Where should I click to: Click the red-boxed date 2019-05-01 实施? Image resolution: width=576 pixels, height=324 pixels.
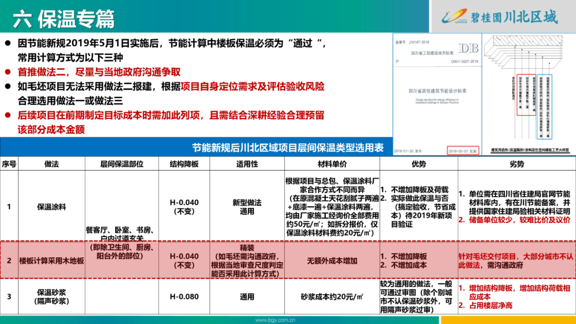[x=463, y=151]
